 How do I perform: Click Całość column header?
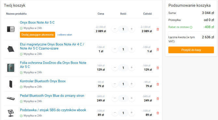point(147,14)
